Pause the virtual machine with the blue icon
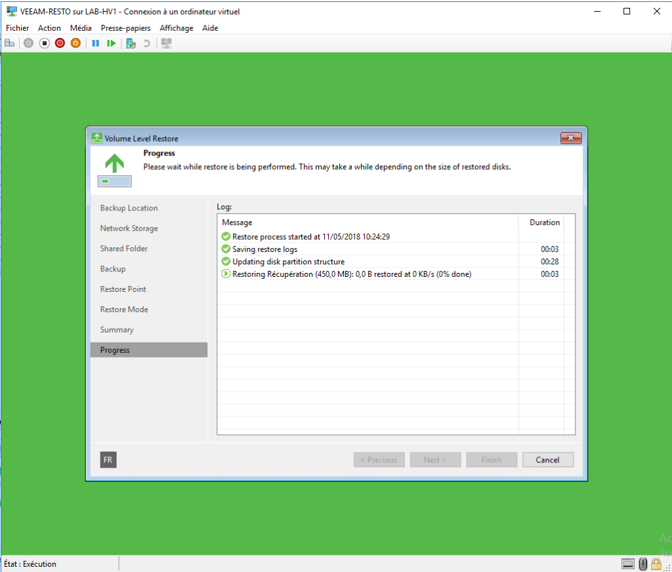This screenshot has height=572, width=672. [x=96, y=43]
